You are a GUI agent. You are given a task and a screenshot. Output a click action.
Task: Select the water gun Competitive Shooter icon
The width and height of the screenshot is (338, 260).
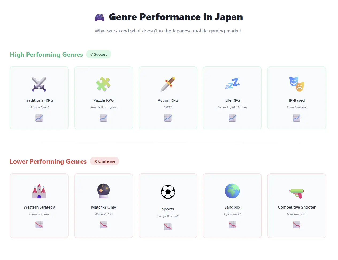(297, 192)
